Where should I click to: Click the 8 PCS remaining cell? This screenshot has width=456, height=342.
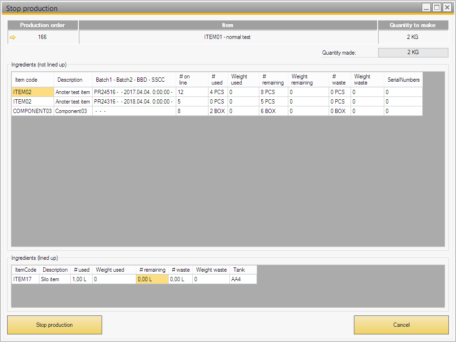coord(273,92)
